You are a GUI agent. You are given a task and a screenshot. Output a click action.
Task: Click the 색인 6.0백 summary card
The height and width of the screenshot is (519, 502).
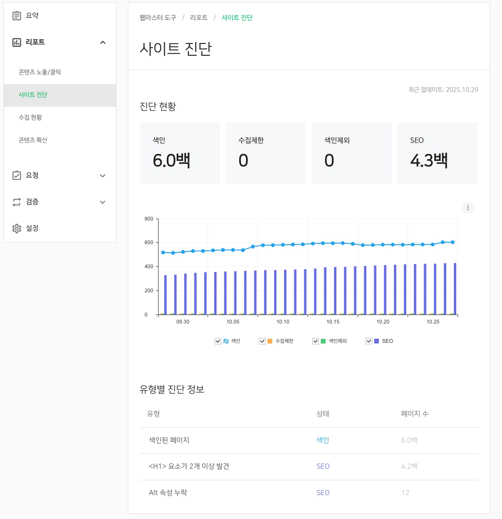point(179,153)
